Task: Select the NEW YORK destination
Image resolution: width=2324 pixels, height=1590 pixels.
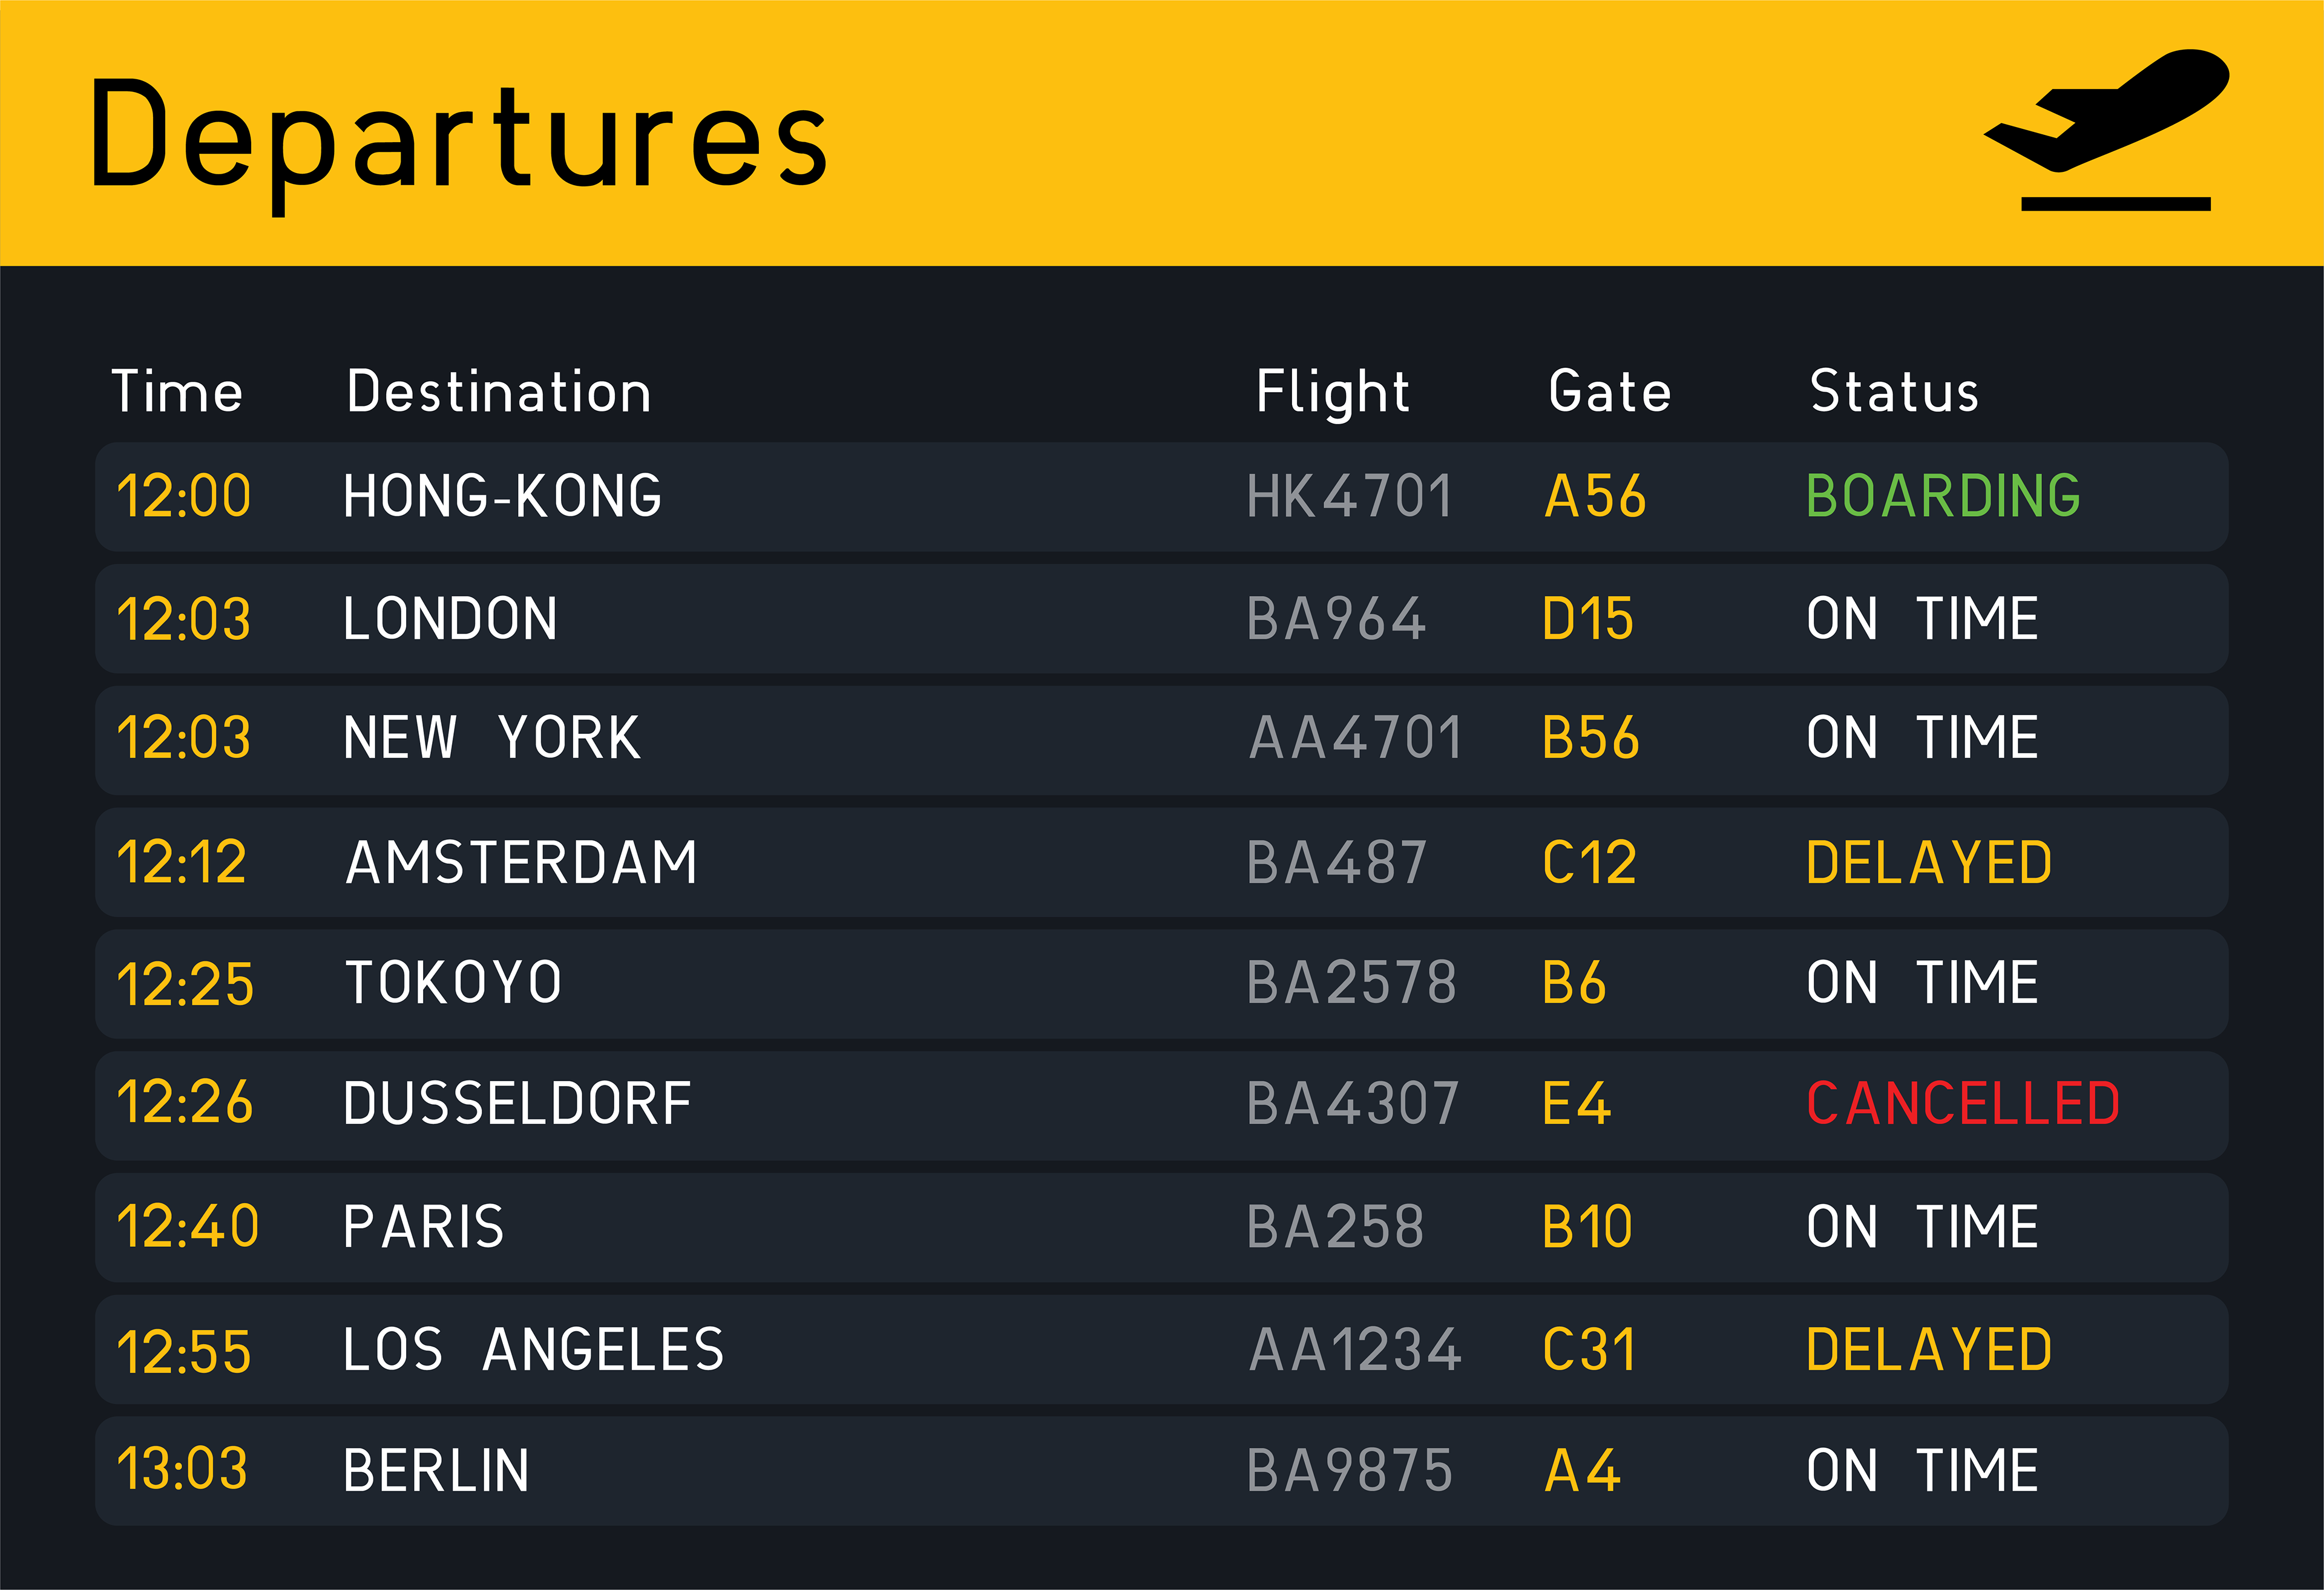Action: coord(491,739)
